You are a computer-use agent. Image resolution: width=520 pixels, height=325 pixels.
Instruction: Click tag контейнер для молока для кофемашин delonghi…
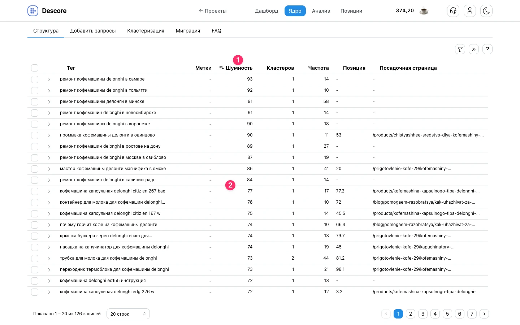point(112,202)
